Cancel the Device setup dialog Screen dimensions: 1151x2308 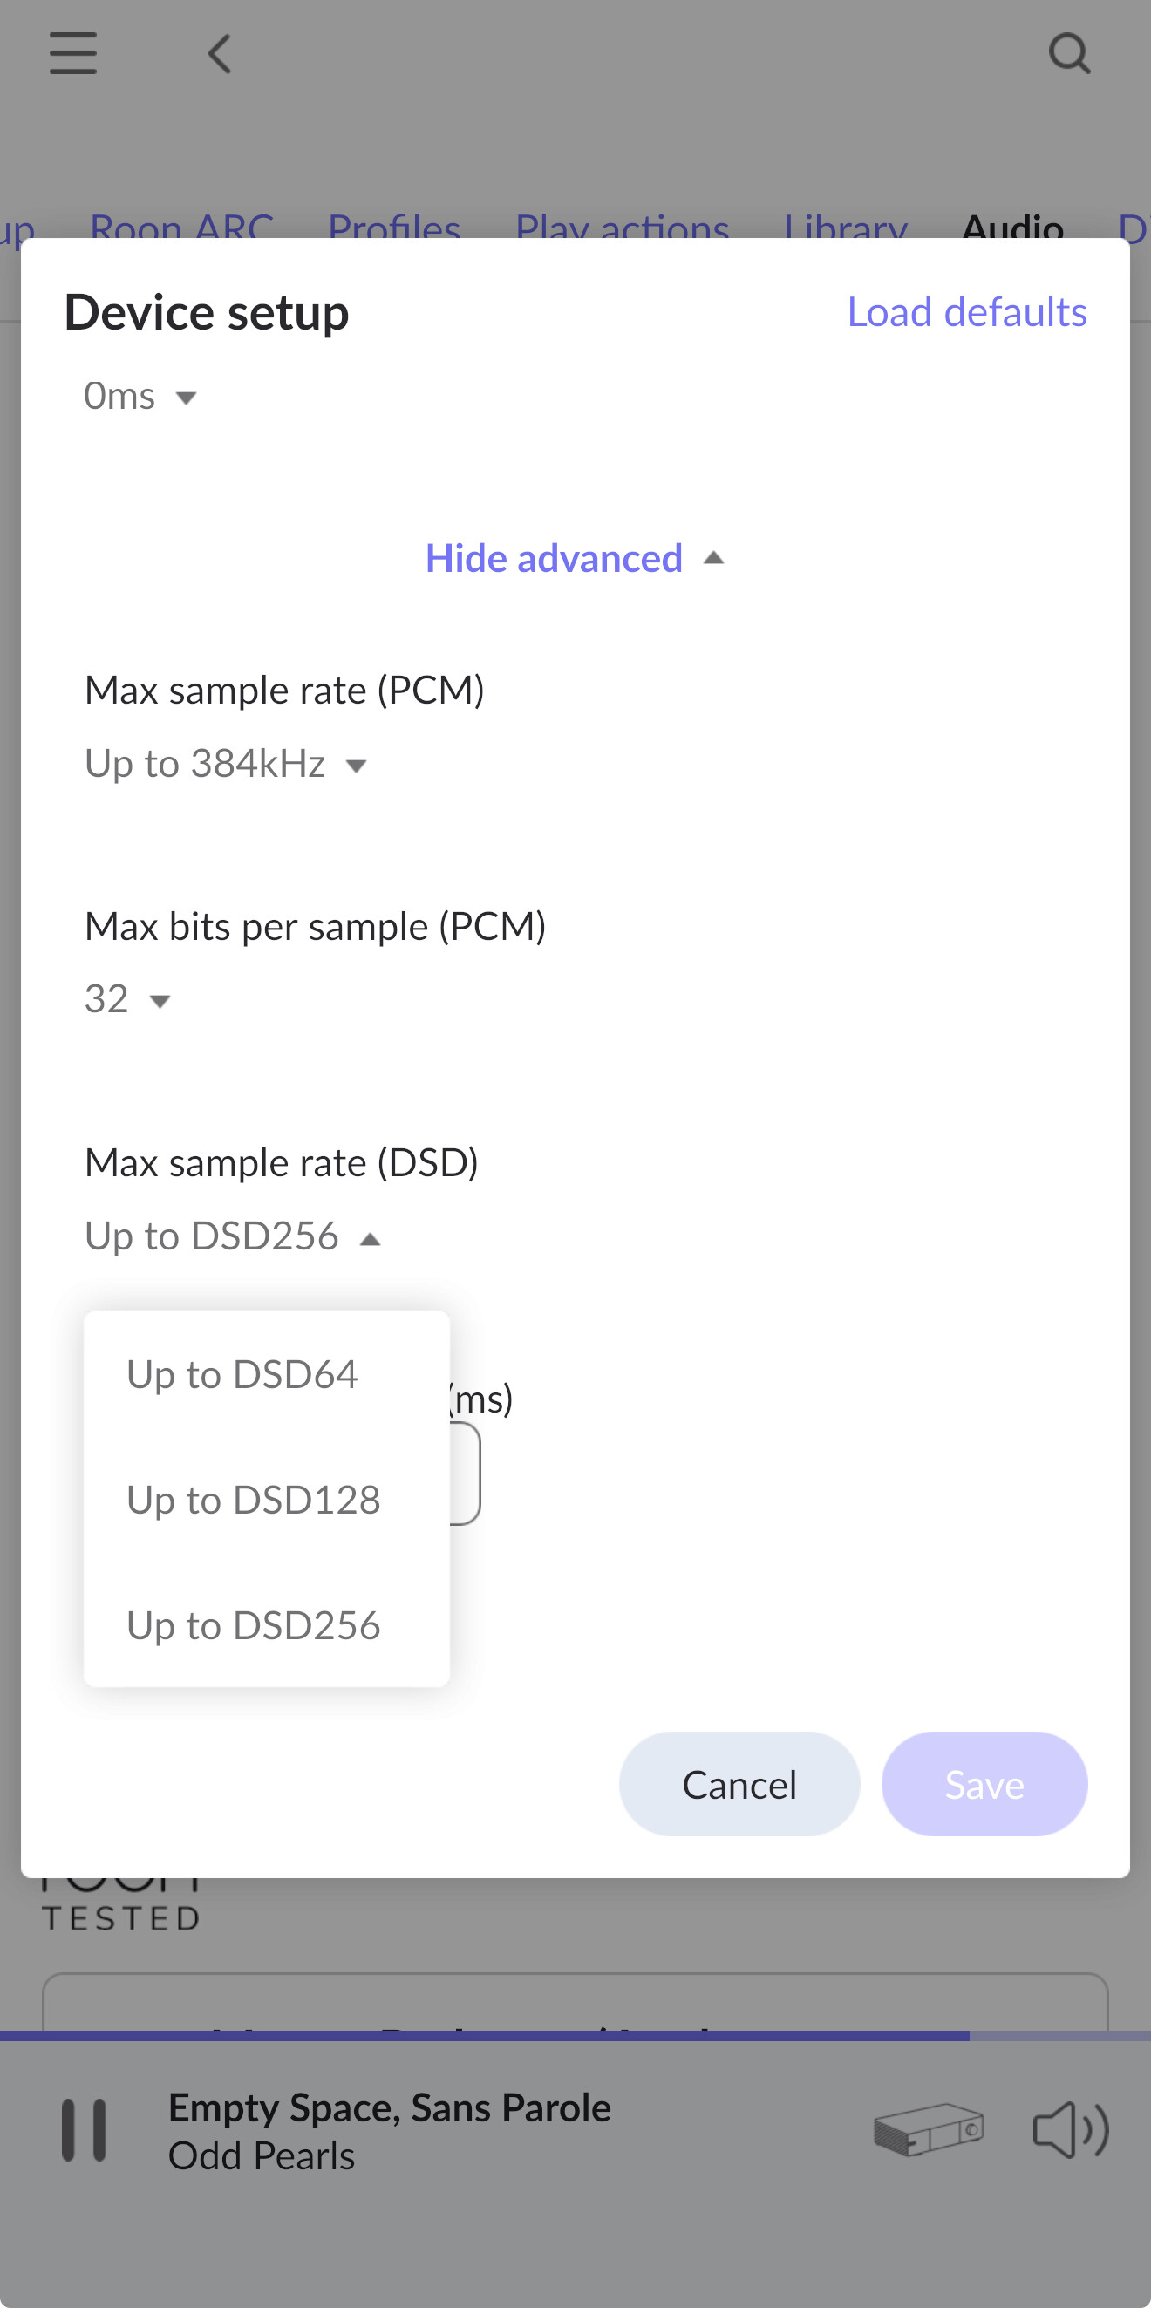point(739,1785)
